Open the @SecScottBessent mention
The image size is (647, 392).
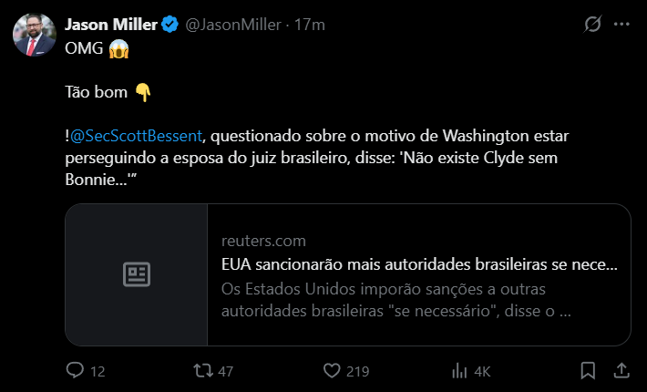pos(137,137)
